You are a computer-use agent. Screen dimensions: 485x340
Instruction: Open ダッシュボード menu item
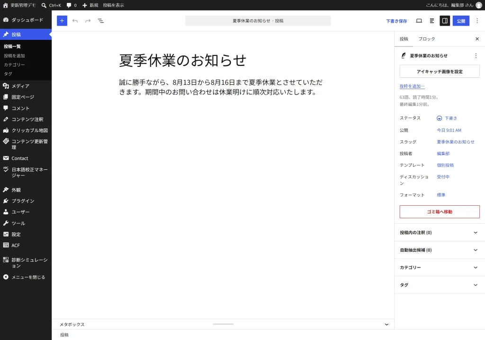point(26,20)
